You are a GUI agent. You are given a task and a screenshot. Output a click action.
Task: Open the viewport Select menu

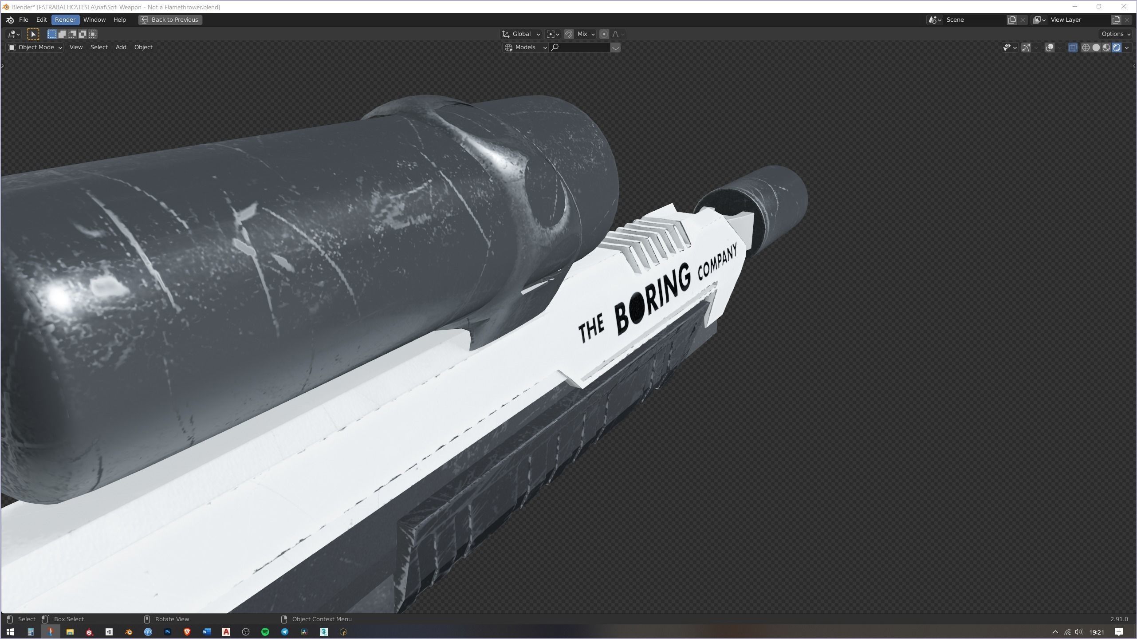99,47
